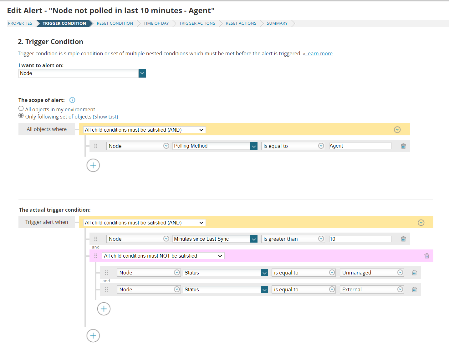Click drag handle of Minutes since Last Sync row
The width and height of the screenshot is (449, 357).
[96, 239]
